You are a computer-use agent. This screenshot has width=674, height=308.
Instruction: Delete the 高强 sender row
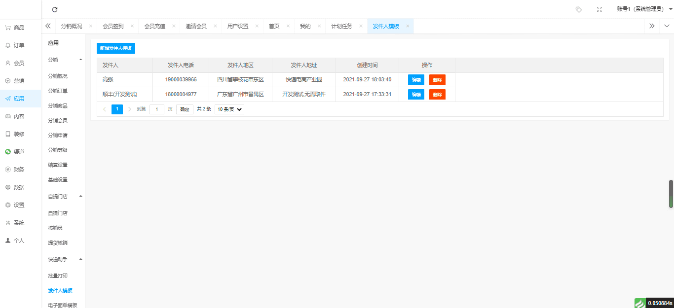(437, 80)
